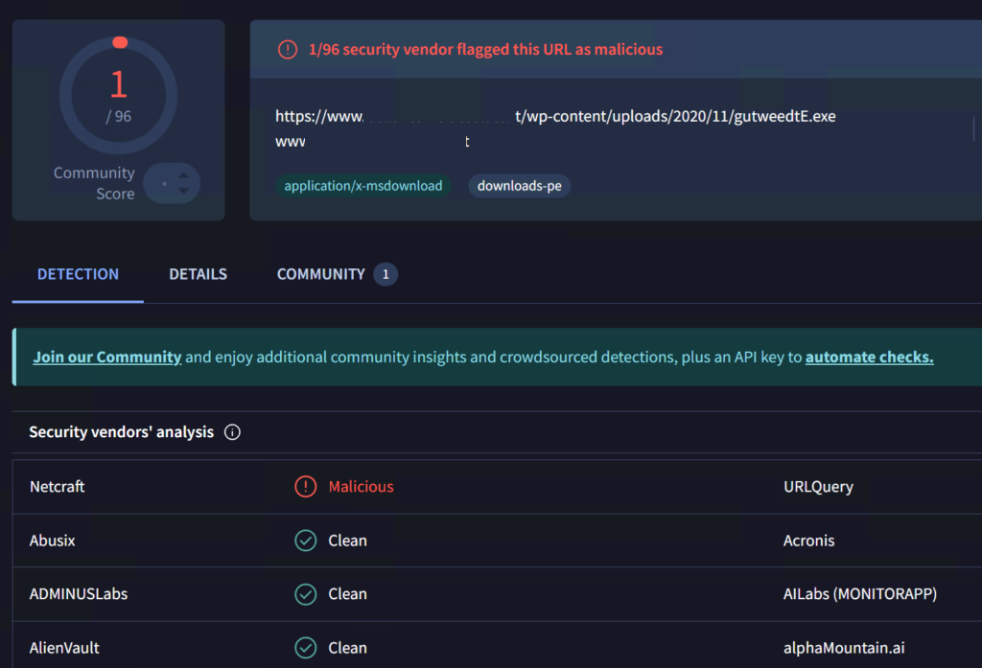Click the red Malicious warning icon for Netcraft

pos(305,487)
